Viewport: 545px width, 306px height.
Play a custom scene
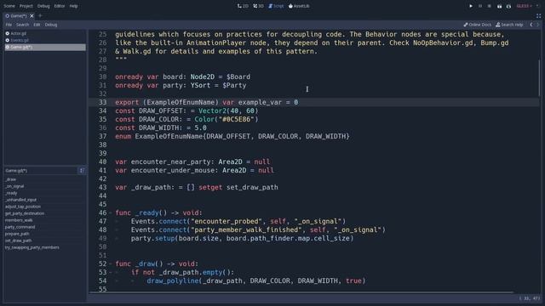coord(508,6)
